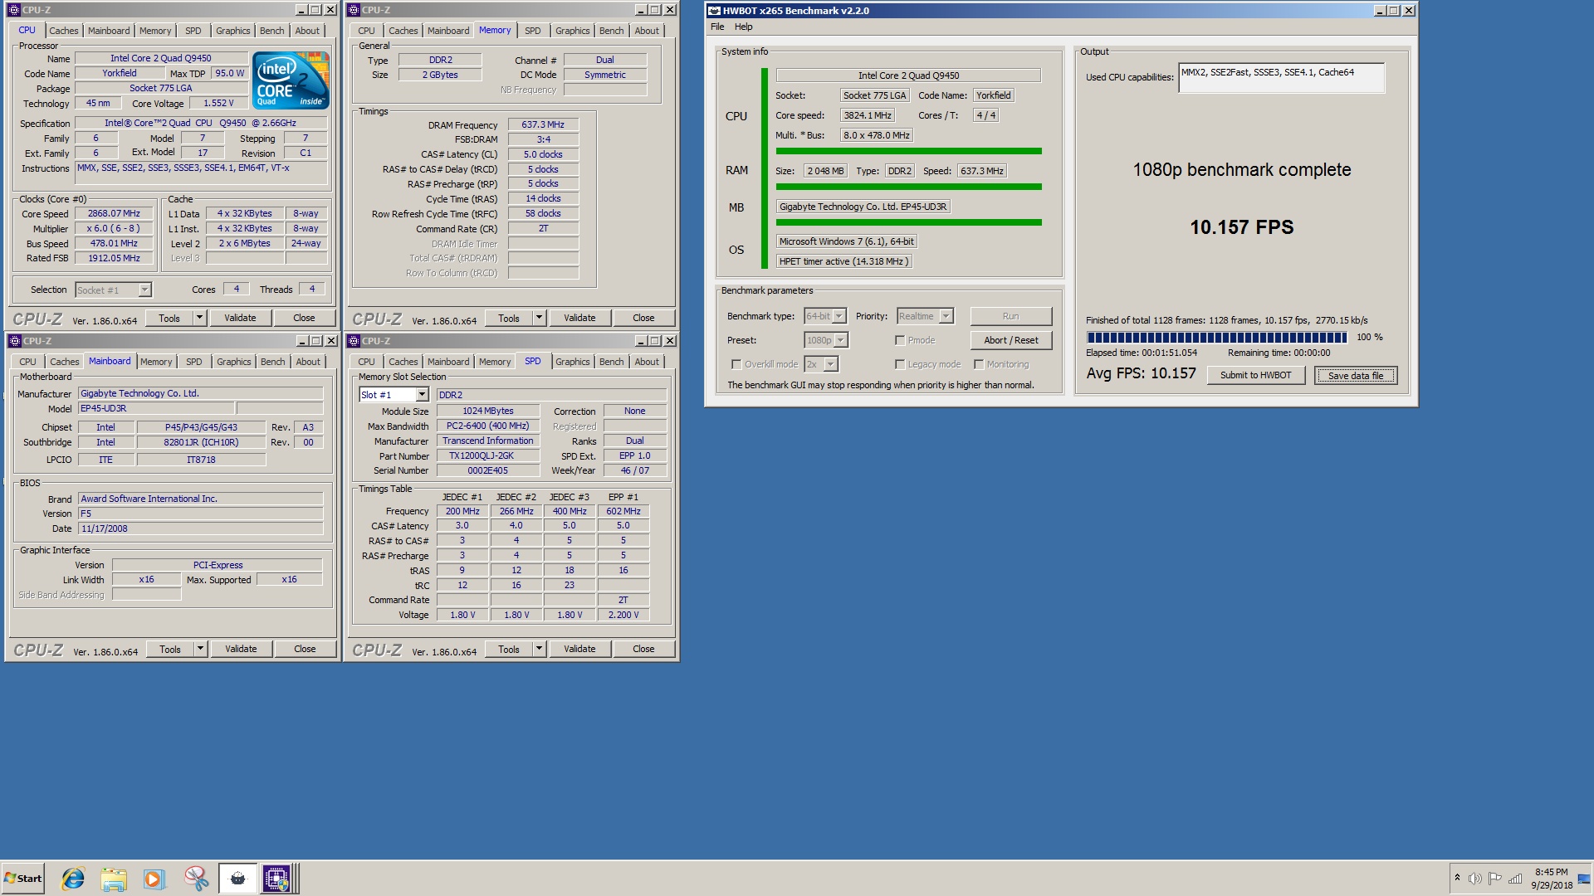Image resolution: width=1594 pixels, height=896 pixels.
Task: Expand Tools arrow in CPU-Z Mainboard window
Action: click(200, 649)
